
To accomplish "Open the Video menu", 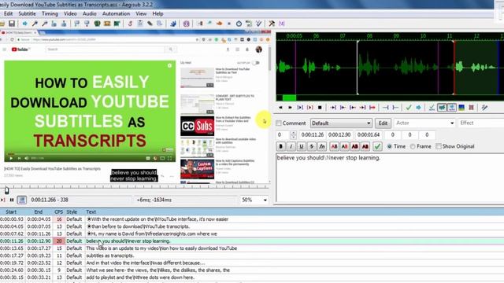I will click(x=70, y=14).
